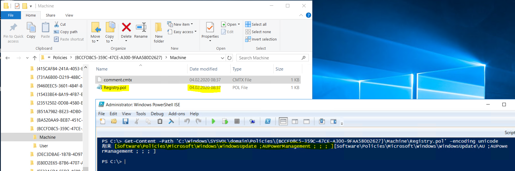Open New item dropdown

pyautogui.click(x=180, y=24)
